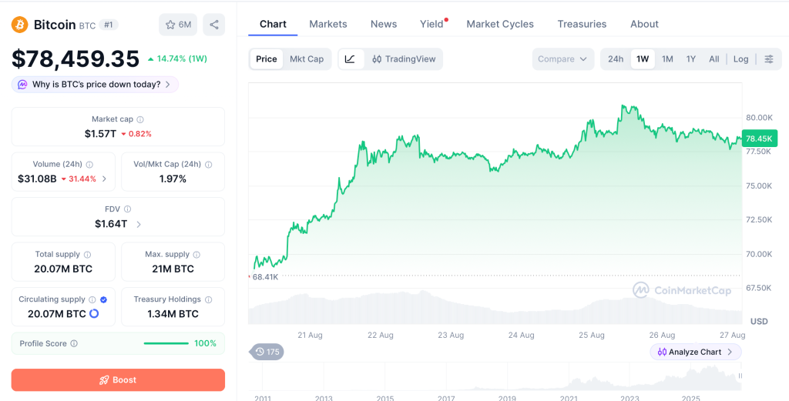789x401 pixels.
Task: Select the line chart icon
Action: pos(351,58)
